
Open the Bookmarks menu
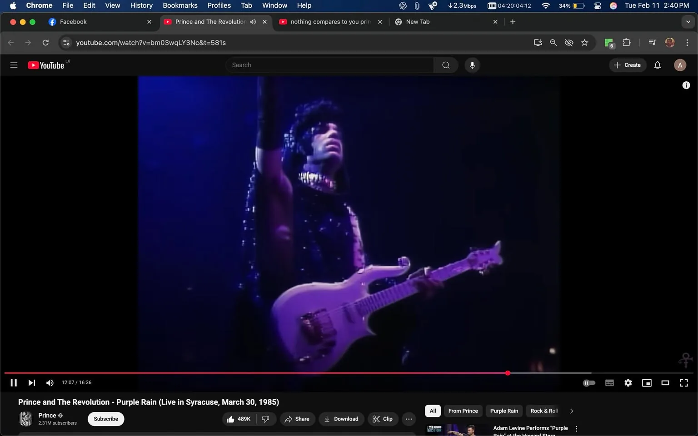180,5
